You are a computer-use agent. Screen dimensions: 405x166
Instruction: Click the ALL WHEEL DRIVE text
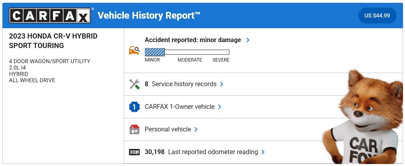pyautogui.click(x=32, y=81)
